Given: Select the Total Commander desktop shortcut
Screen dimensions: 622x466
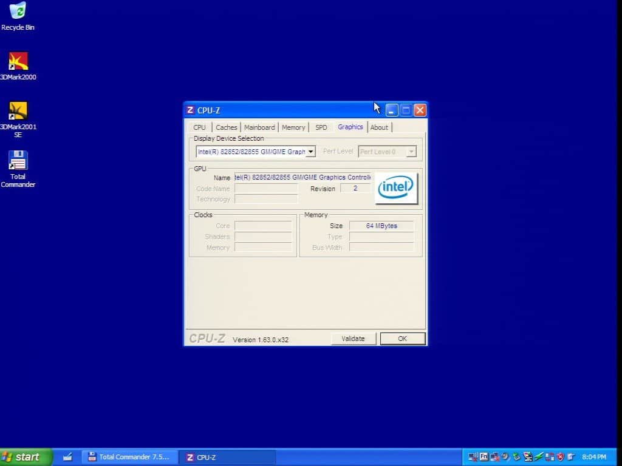Looking at the screenshot, I should coord(18,169).
